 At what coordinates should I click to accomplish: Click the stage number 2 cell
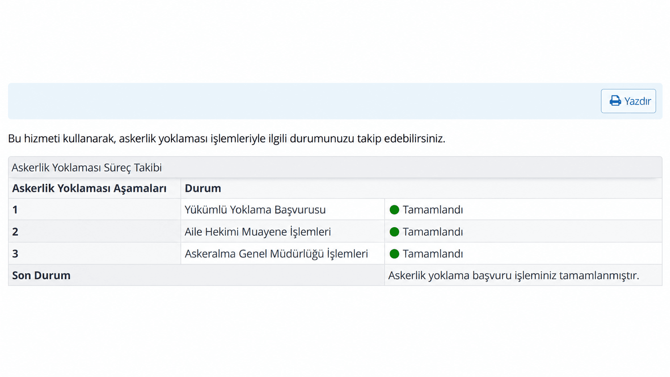(95, 231)
